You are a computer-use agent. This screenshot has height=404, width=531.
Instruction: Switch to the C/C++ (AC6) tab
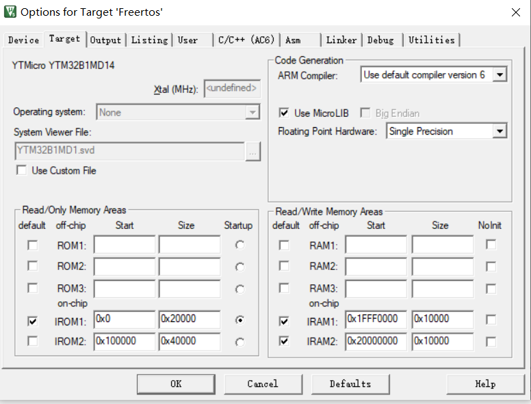246,40
